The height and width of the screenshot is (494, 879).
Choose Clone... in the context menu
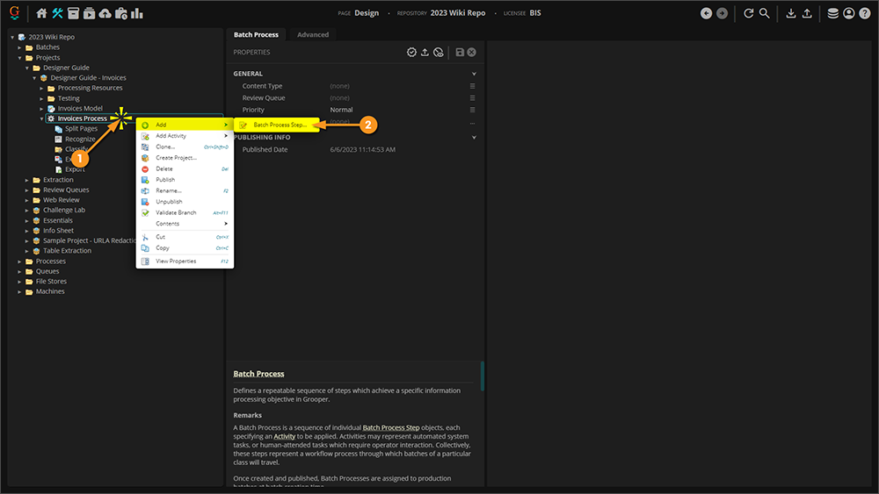(185, 147)
